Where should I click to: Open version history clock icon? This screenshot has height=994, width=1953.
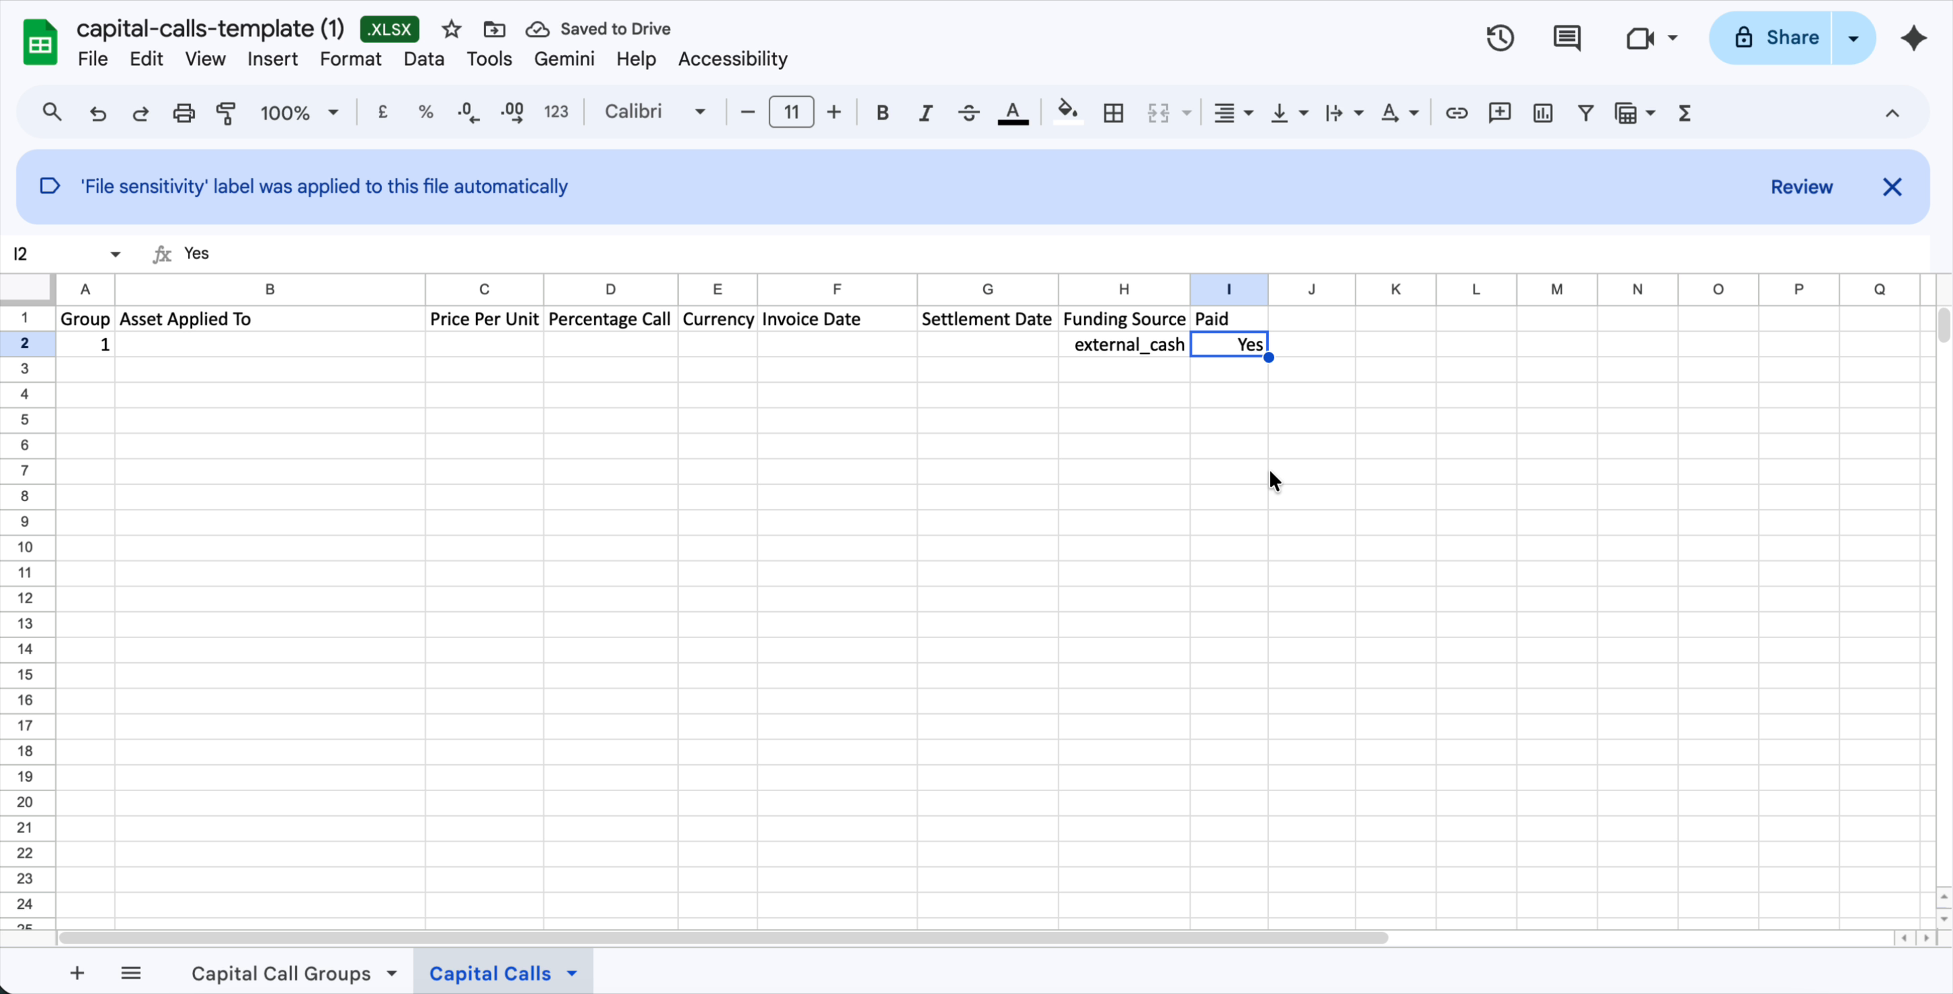tap(1499, 38)
